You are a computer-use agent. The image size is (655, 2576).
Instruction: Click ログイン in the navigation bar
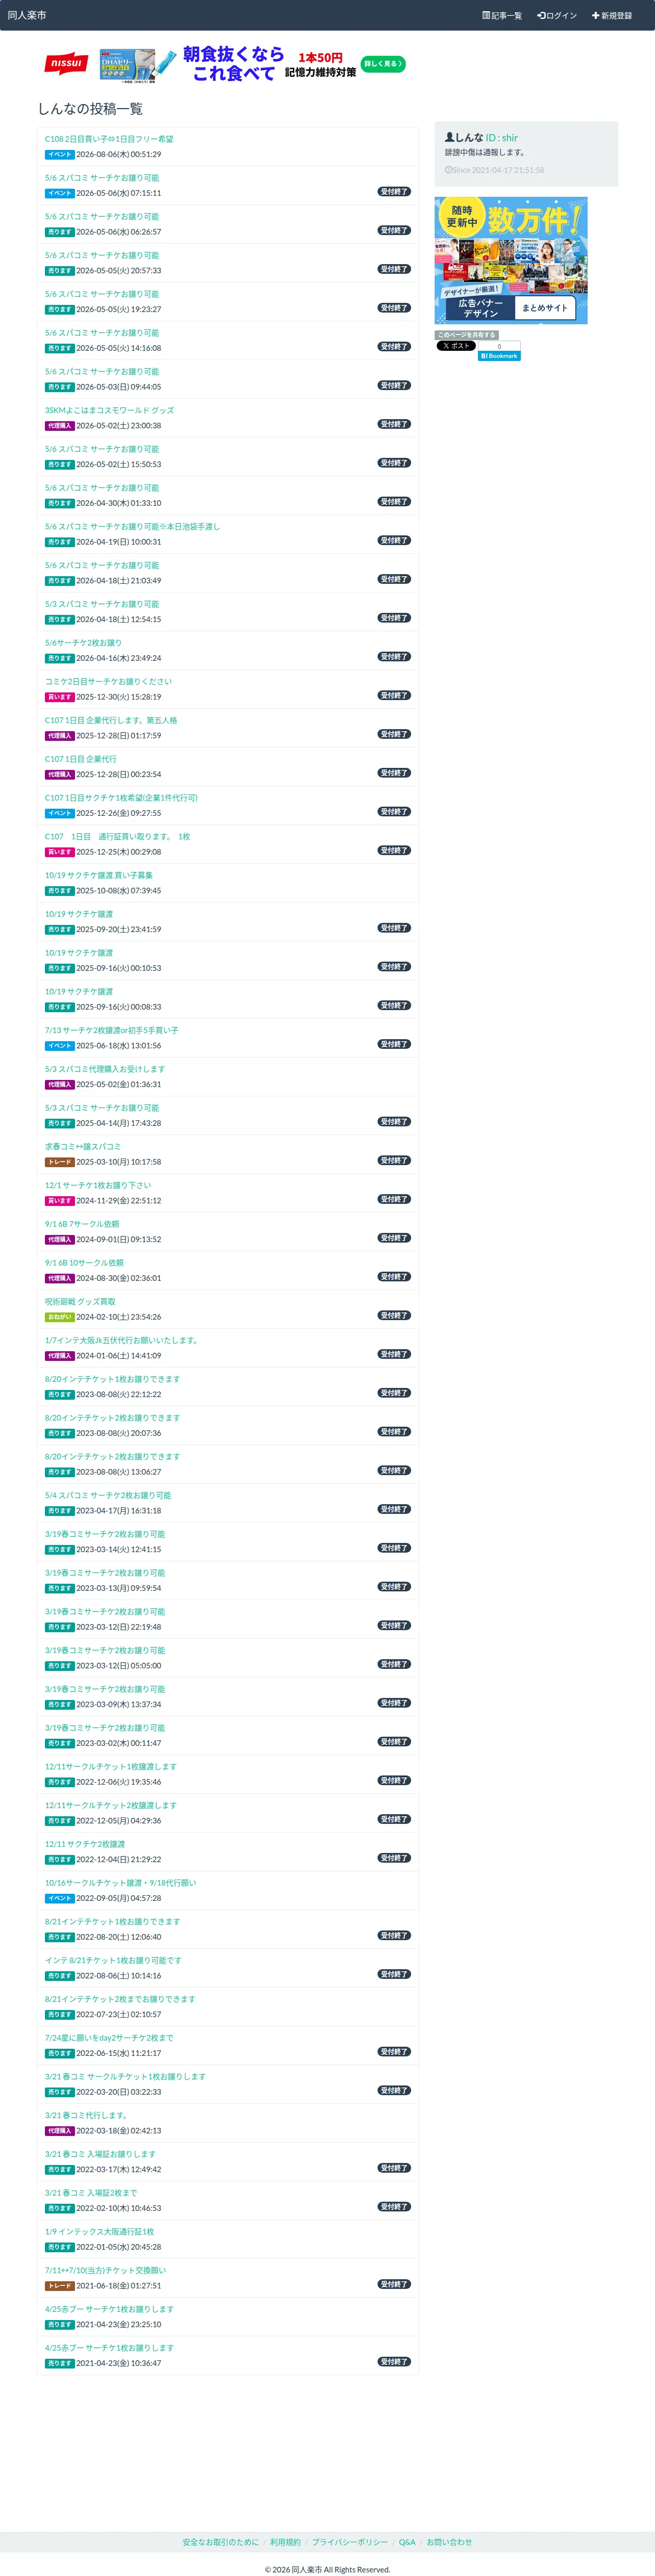pyautogui.click(x=557, y=16)
